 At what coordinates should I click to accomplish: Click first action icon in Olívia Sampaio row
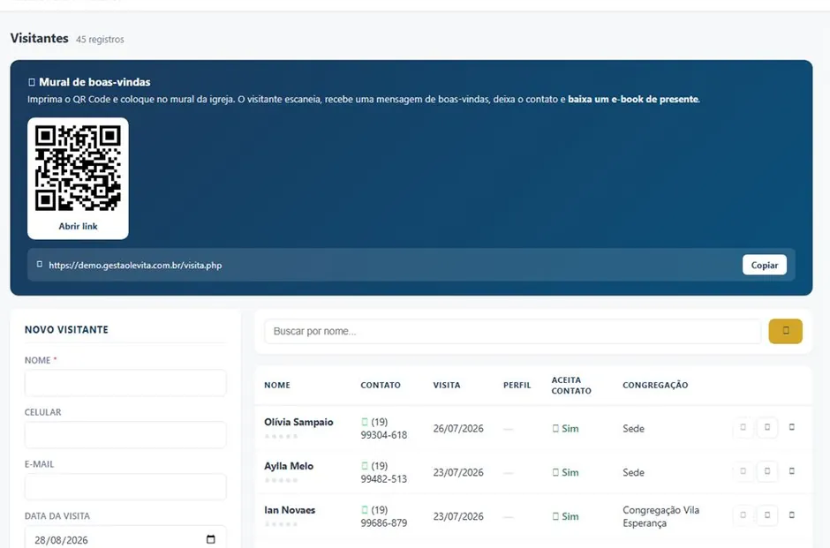pos(743,427)
